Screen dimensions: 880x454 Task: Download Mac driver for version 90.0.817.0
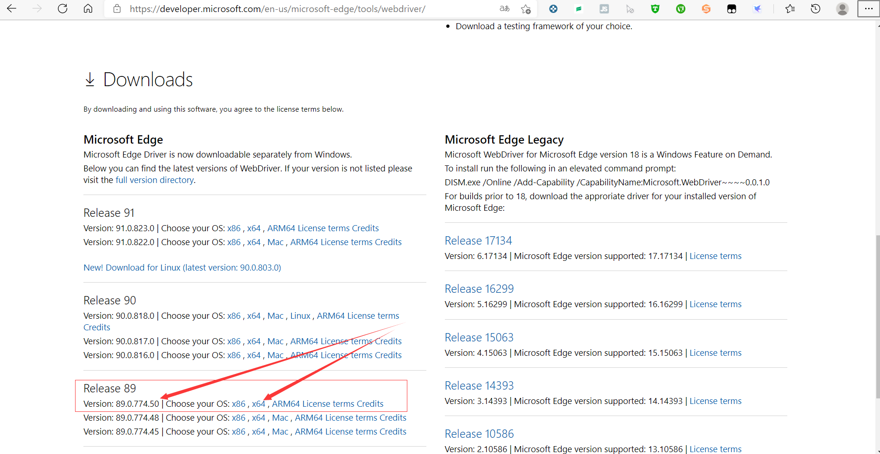pos(275,341)
